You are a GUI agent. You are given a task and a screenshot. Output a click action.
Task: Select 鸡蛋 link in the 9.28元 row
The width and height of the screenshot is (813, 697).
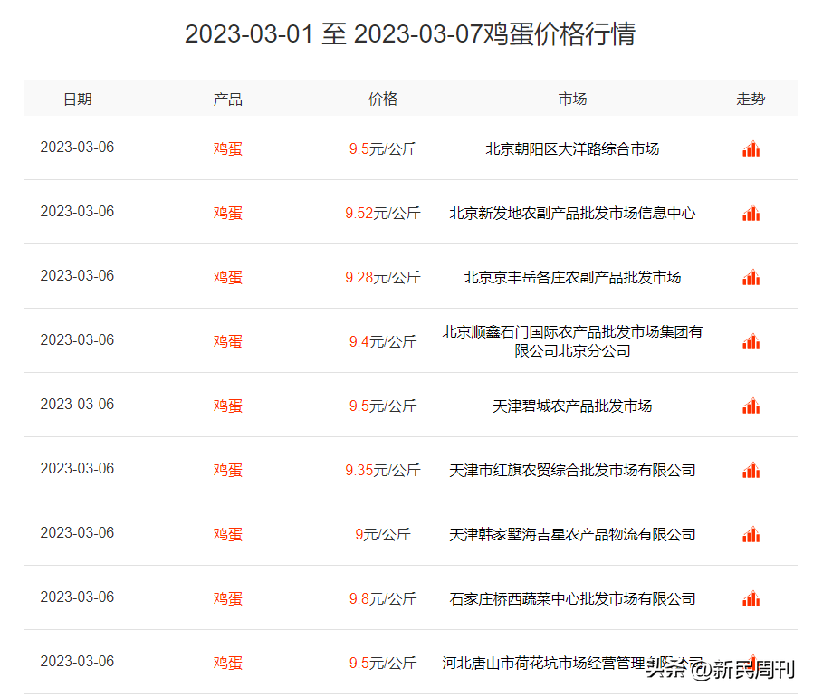227,278
